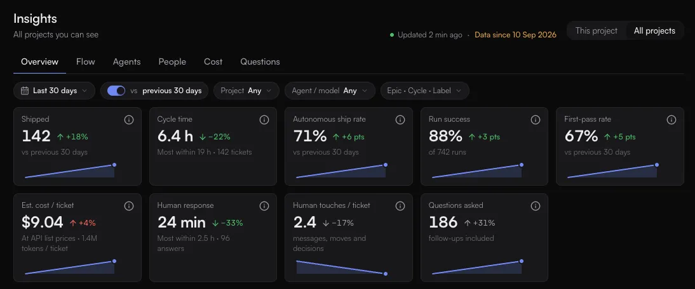Click the 67% first-pass rate value
The image size is (695, 289).
581,136
